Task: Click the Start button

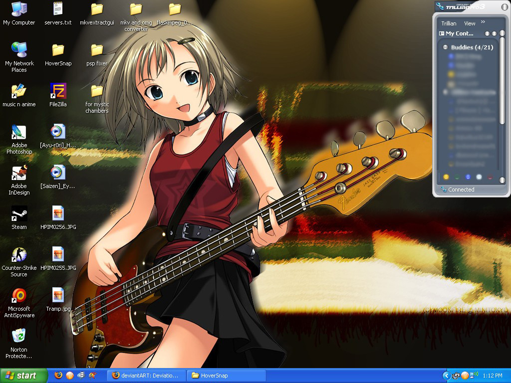Action: click(x=23, y=376)
